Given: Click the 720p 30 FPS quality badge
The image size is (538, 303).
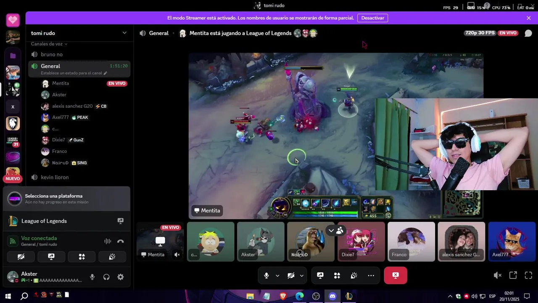Looking at the screenshot, I should coord(480,33).
